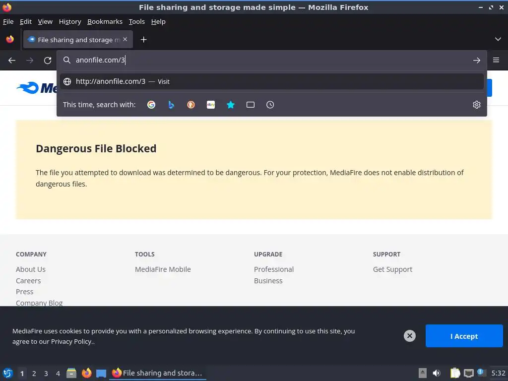Open the volume control tray icon
Screen dimensions: 508x381
click(x=437, y=373)
